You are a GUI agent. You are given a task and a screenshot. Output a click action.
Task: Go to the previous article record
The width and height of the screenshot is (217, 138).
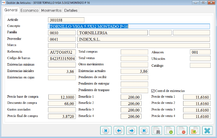pyautogui.click(x=119, y=130)
